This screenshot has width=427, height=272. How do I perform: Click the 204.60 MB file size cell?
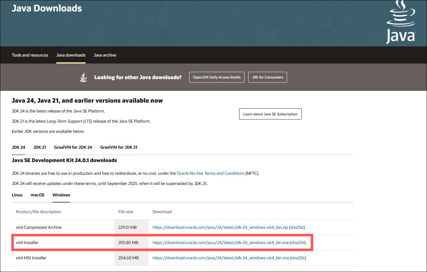131,258
